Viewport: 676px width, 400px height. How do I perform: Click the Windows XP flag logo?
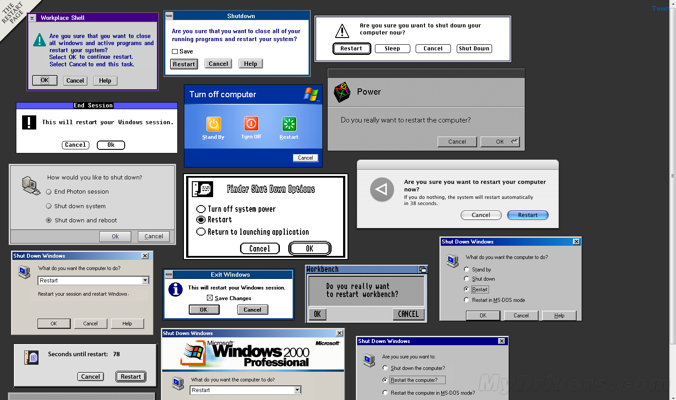coord(311,94)
